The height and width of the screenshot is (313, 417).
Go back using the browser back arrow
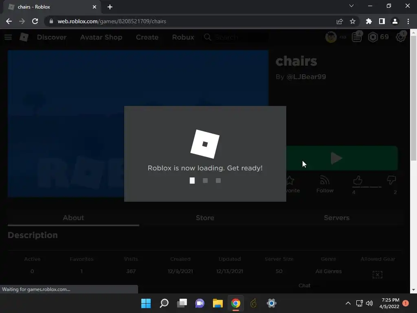coord(9,21)
